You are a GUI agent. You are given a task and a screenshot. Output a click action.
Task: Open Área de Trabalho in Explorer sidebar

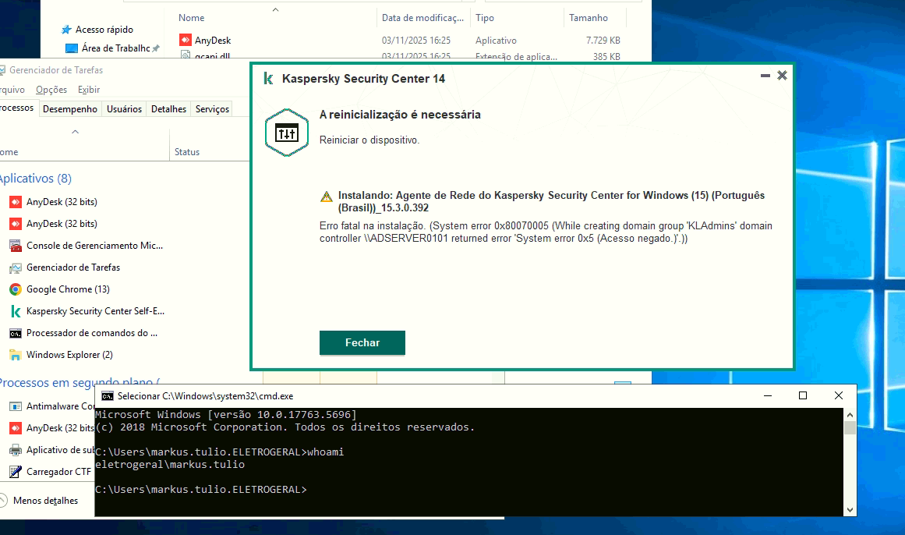115,48
